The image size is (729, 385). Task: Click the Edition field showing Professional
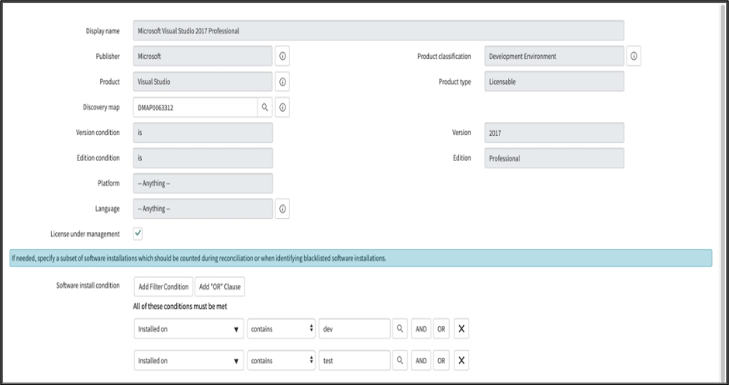tap(555, 158)
